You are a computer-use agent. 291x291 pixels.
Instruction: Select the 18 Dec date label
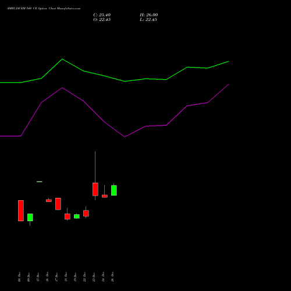[66, 277]
